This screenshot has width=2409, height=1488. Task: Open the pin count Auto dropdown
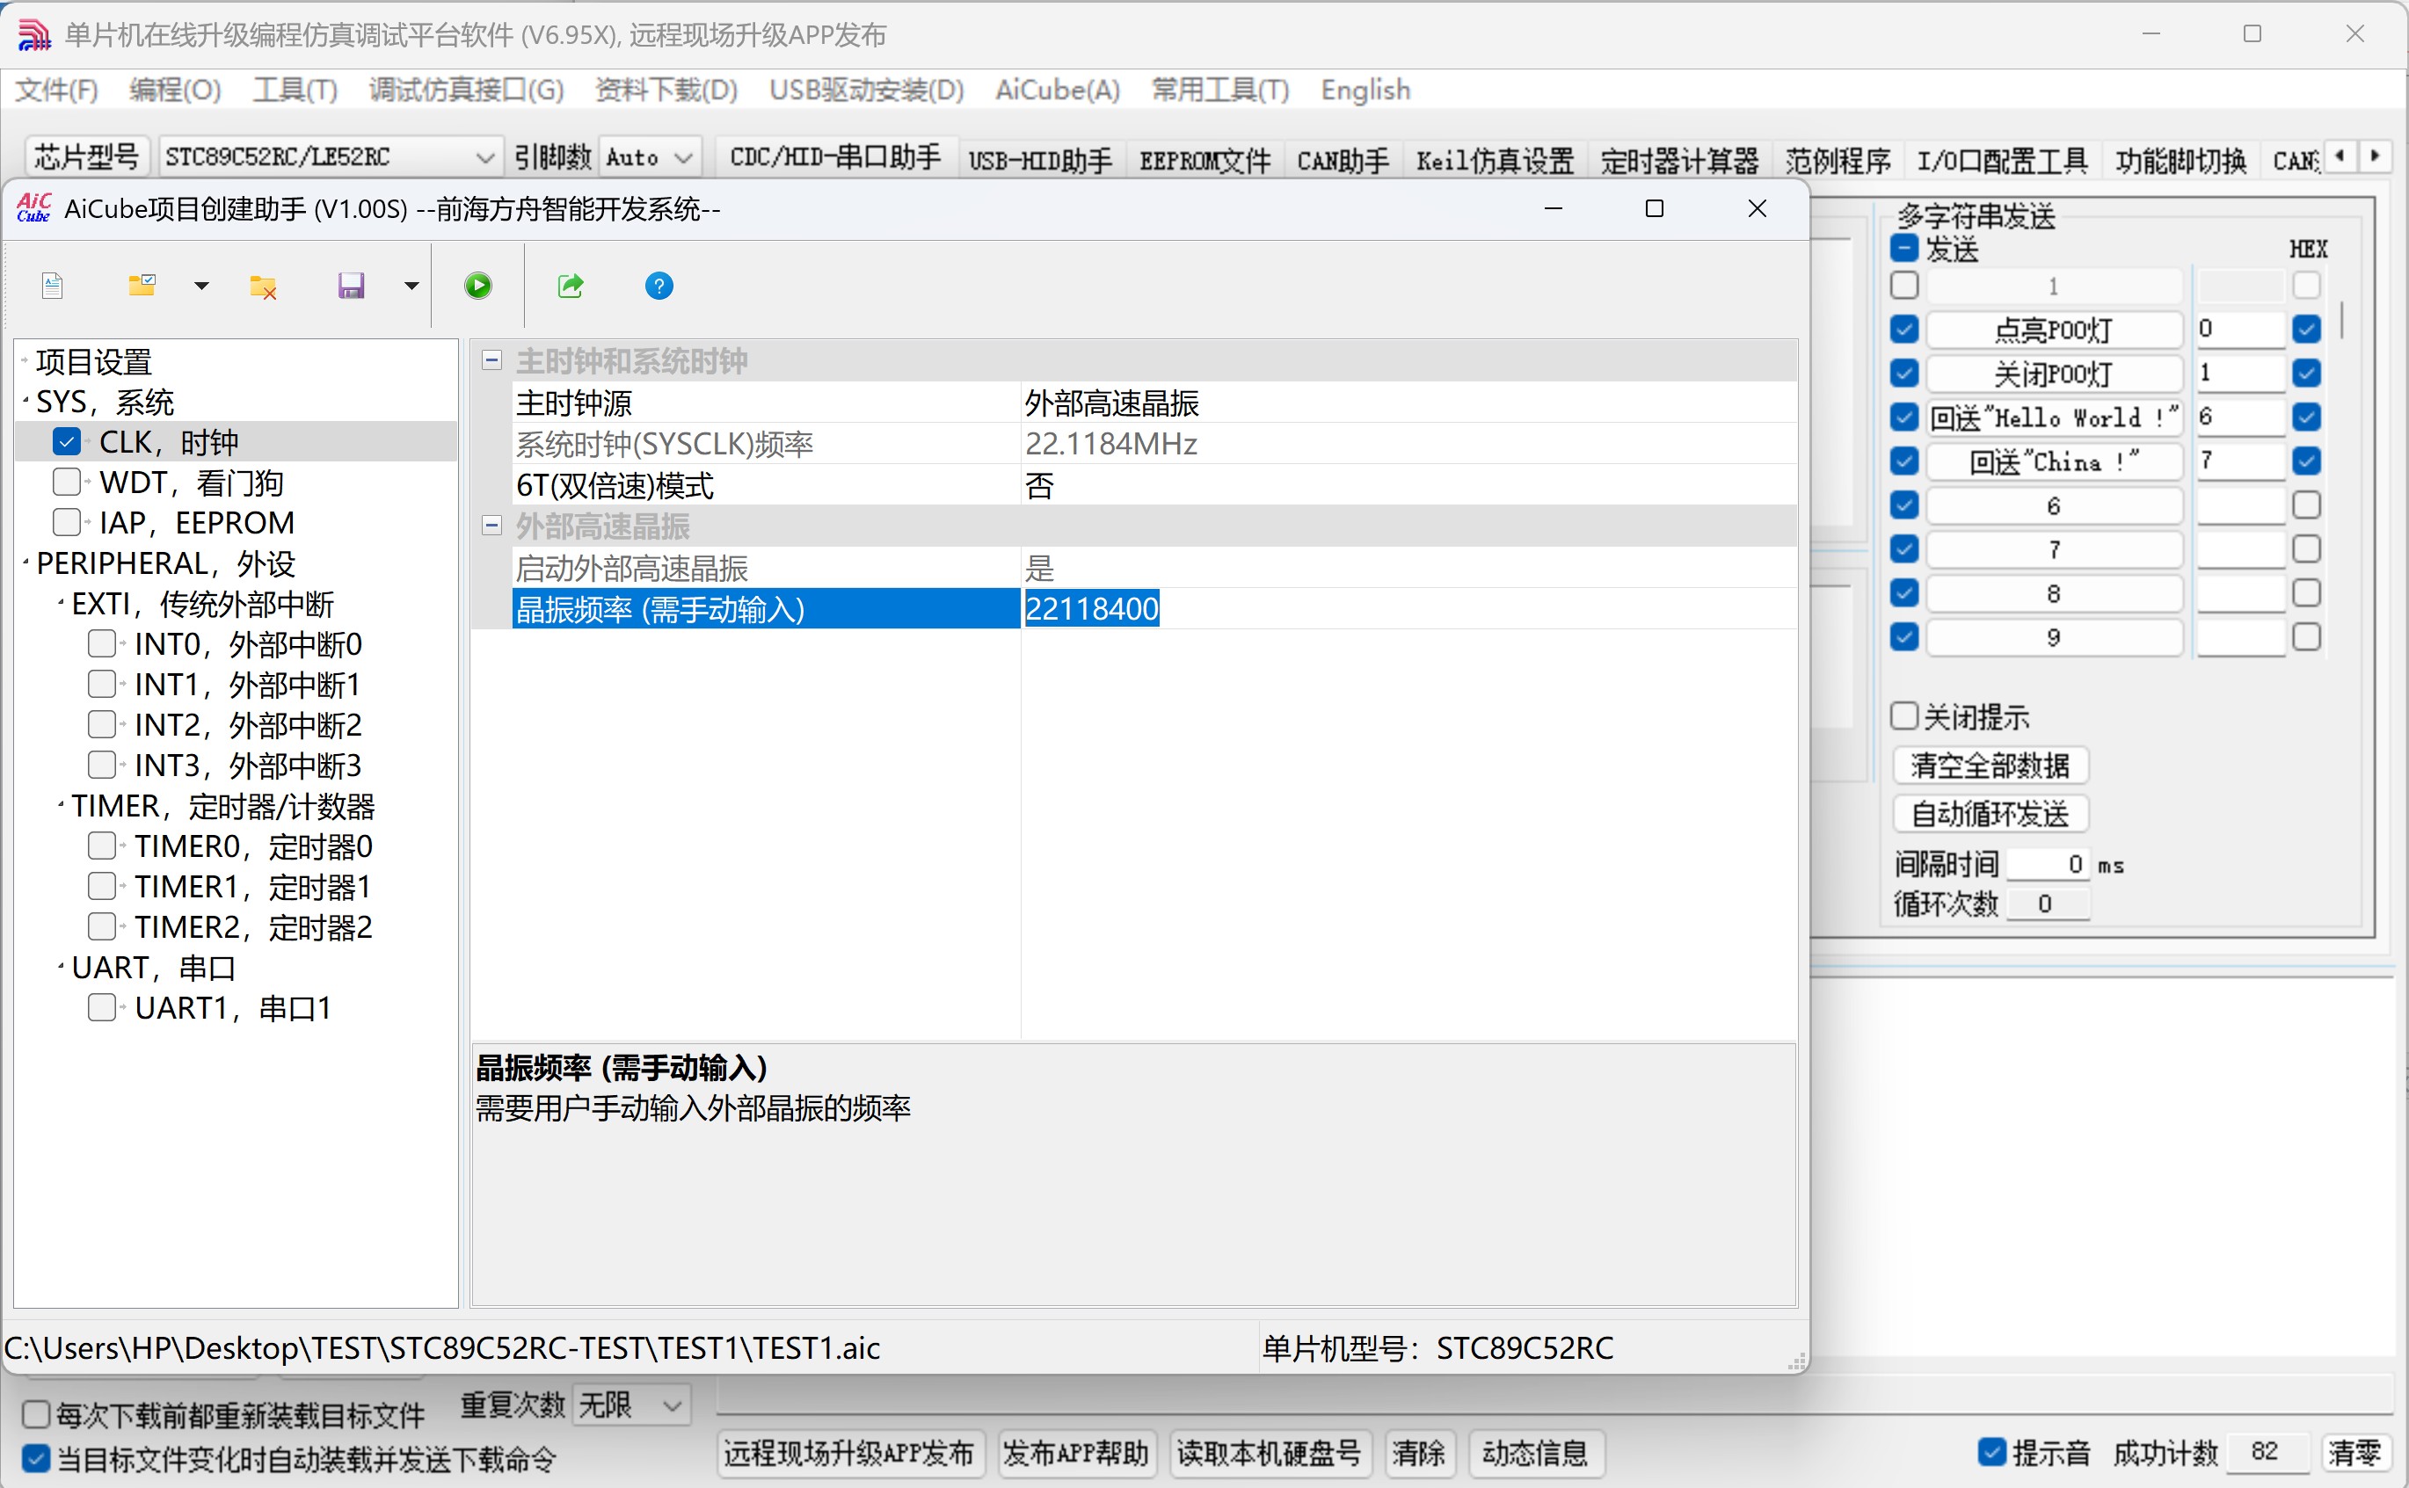[649, 157]
